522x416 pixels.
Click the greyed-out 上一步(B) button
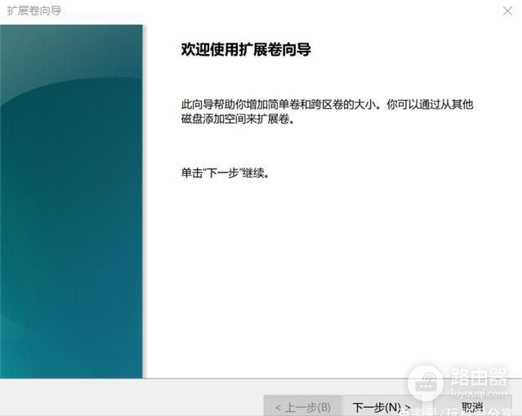(x=302, y=406)
